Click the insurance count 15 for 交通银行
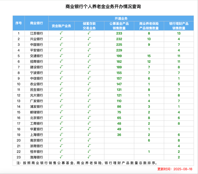The height and width of the screenshot is (174, 198). 149,56
